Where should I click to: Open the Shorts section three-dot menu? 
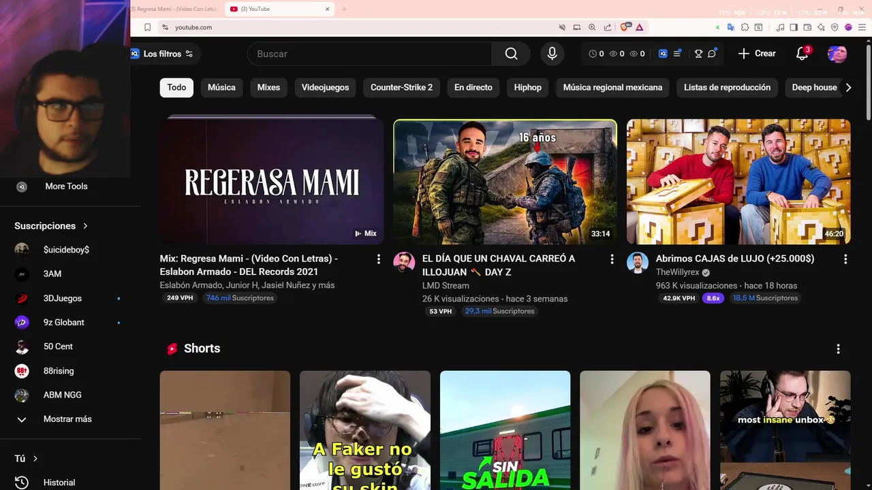(x=838, y=348)
